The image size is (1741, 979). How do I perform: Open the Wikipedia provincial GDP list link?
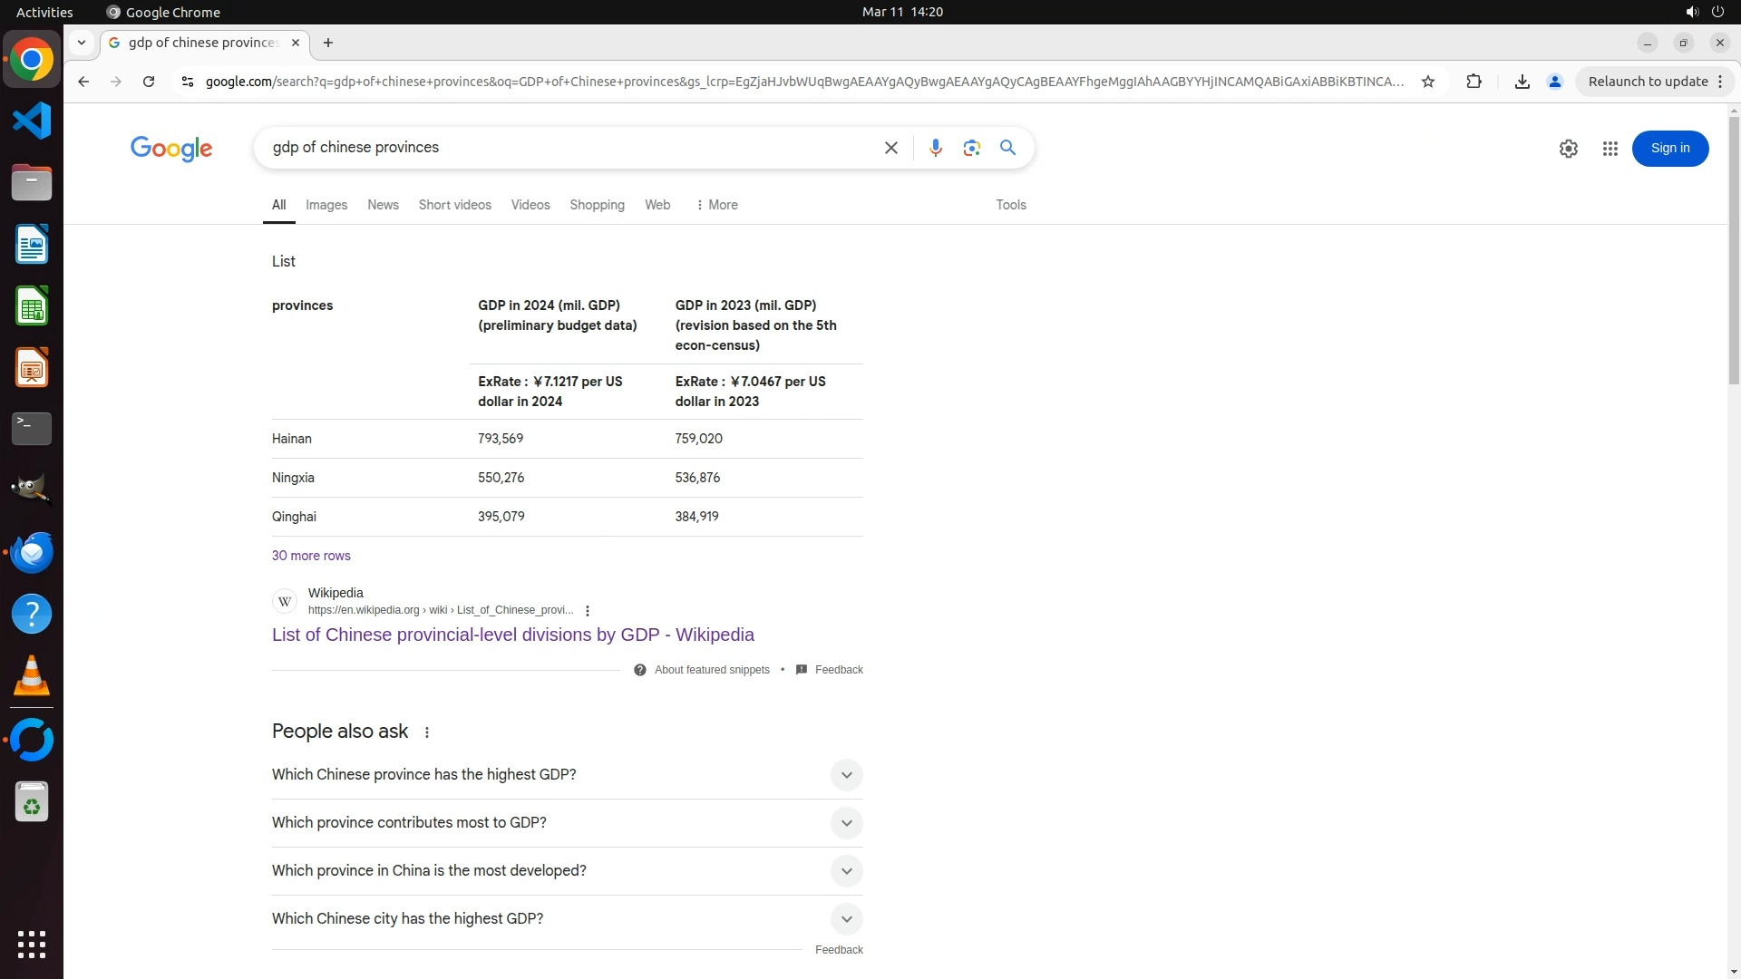(512, 635)
